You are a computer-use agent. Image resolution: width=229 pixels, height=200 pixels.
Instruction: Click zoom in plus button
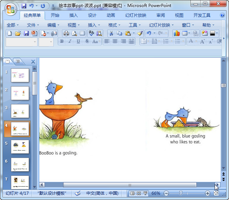point(208,193)
